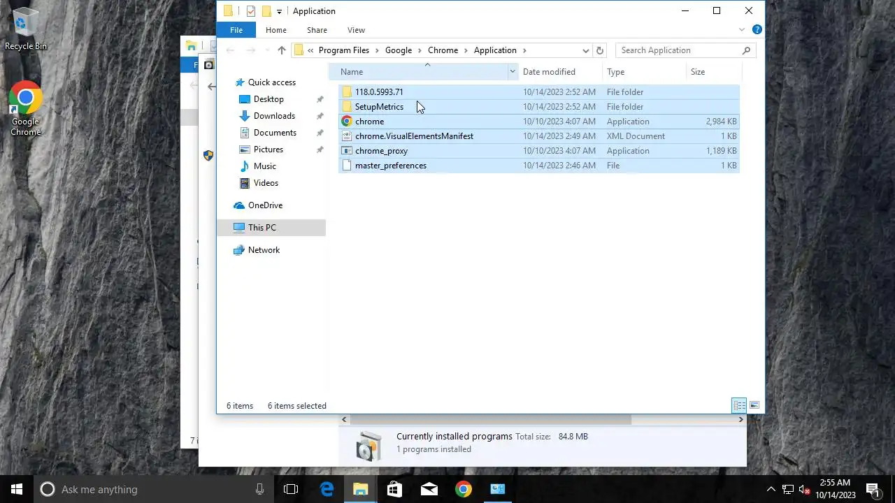The image size is (895, 503).
Task: Click Program Files in address path
Action: coord(343,50)
